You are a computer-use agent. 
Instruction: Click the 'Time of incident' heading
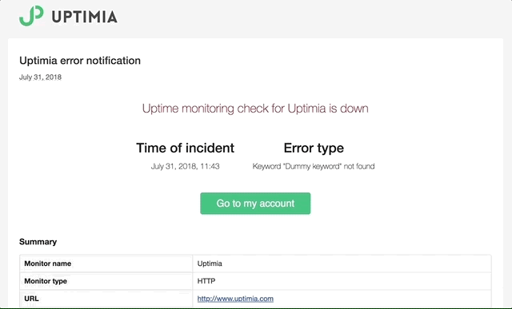tap(185, 148)
